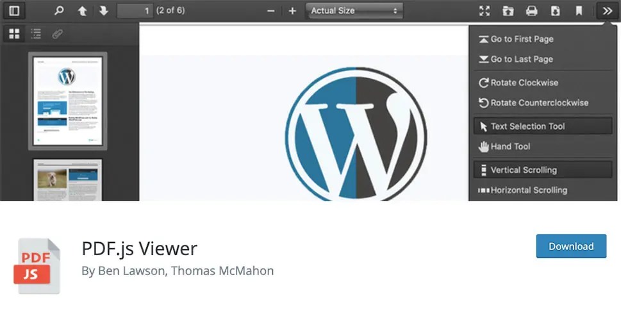Click the PDF JS plugin icon
Image resolution: width=621 pixels, height=332 pixels.
click(37, 266)
